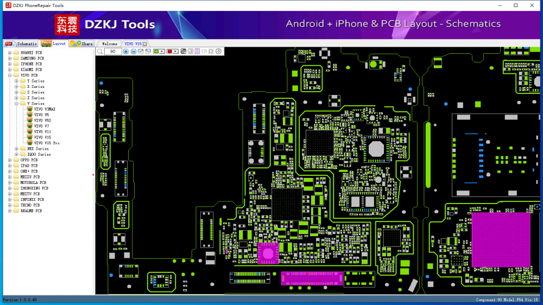Click the small magenta square chip

point(268,253)
